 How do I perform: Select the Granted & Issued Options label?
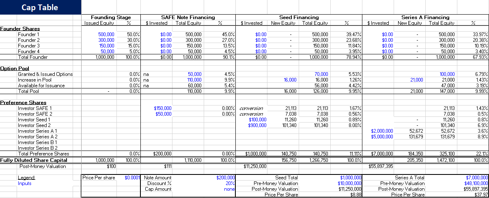(45, 74)
